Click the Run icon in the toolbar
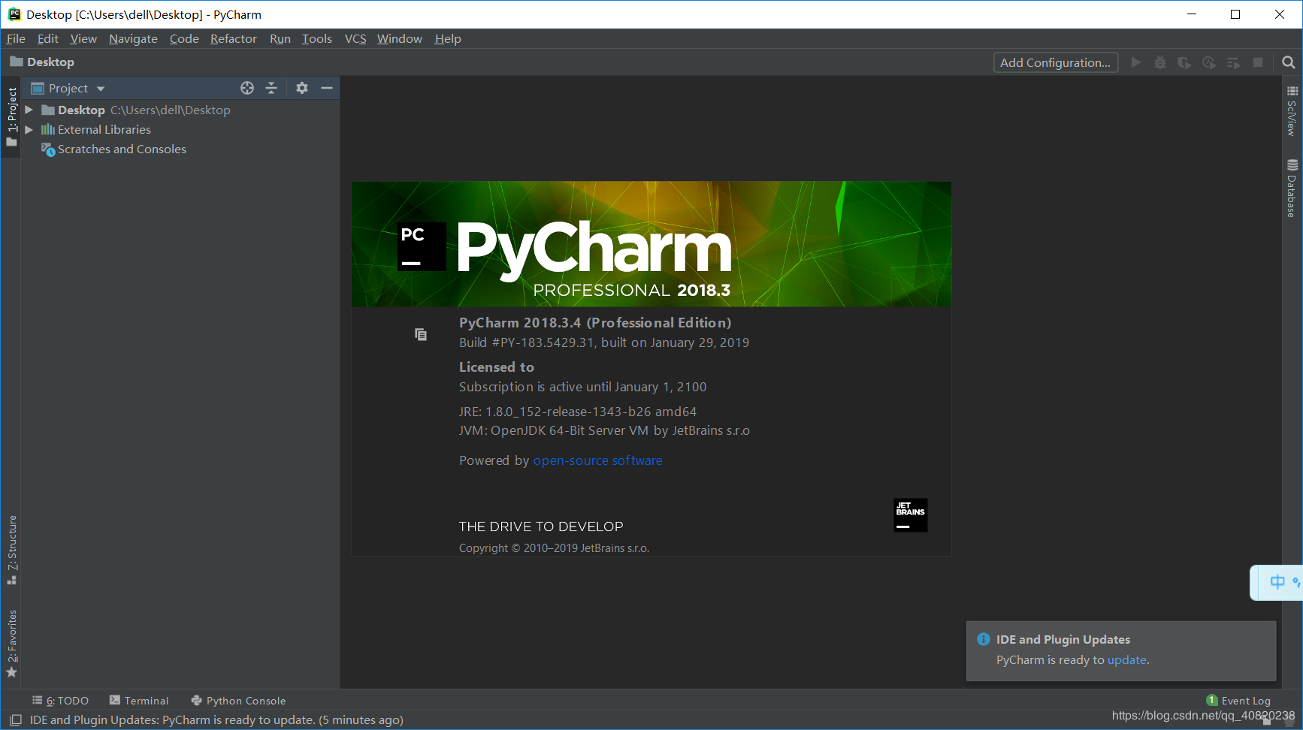The image size is (1303, 730). (1135, 62)
